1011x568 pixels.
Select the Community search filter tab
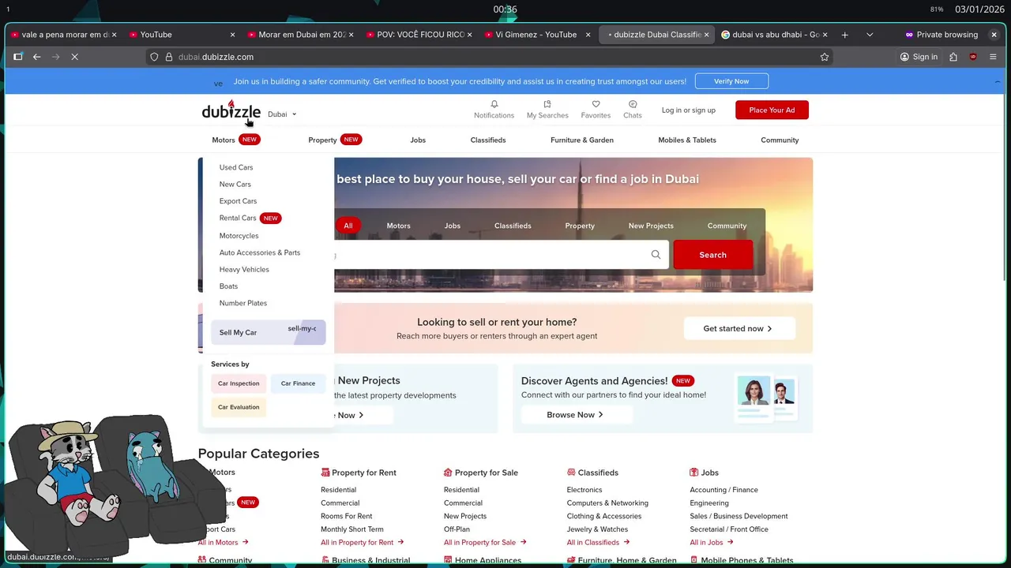click(x=727, y=226)
